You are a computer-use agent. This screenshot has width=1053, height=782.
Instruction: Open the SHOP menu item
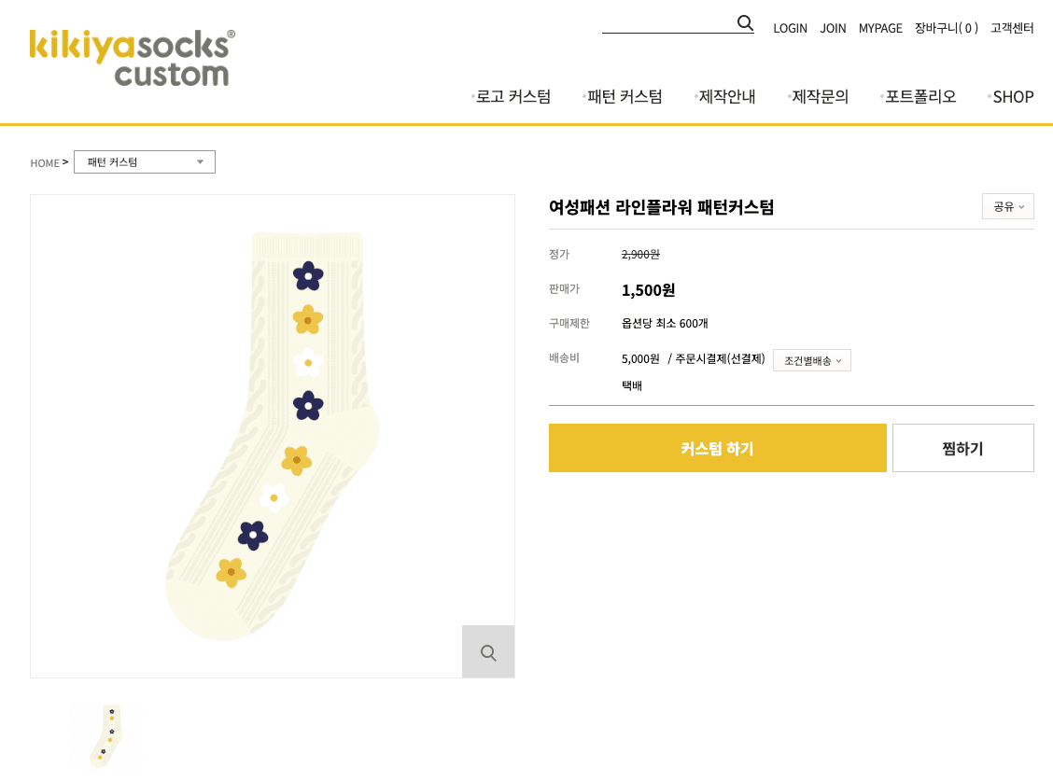pyautogui.click(x=1013, y=97)
